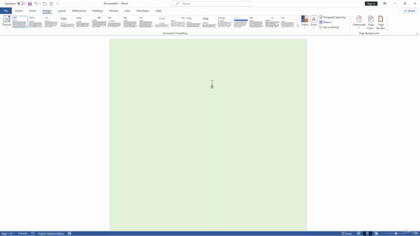Select the Design tab
This screenshot has height=236, width=420.
point(47,11)
